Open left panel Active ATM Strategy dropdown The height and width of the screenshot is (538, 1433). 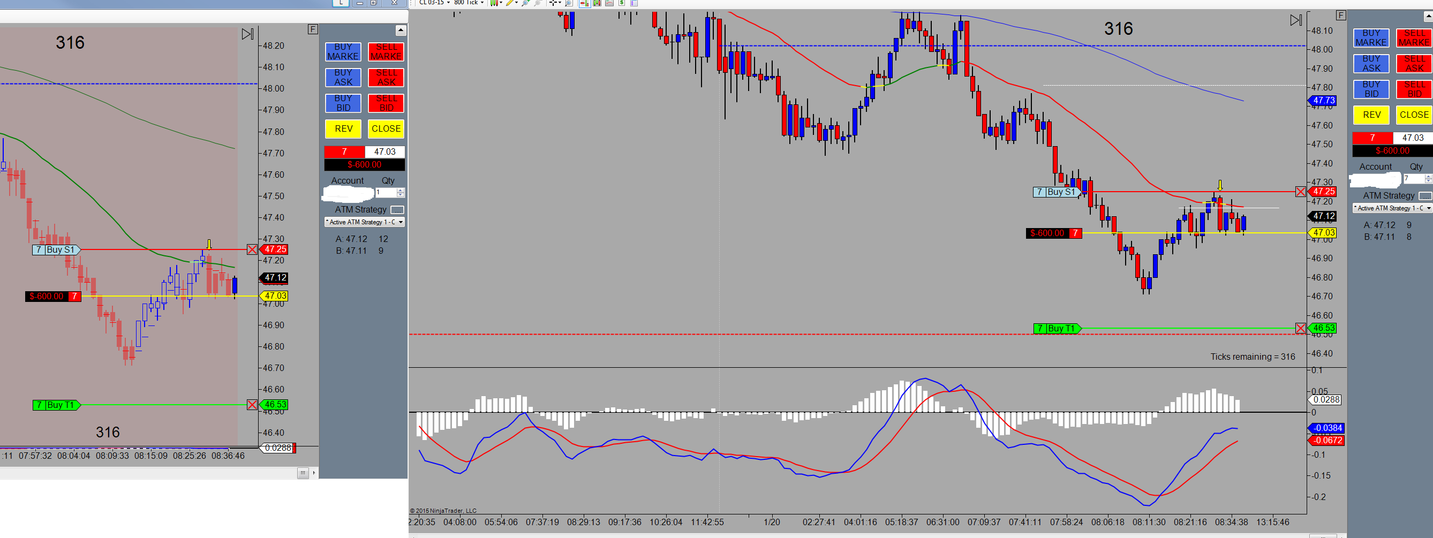365,222
